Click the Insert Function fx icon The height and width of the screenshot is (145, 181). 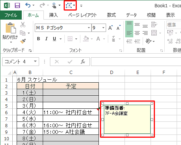point(83,62)
